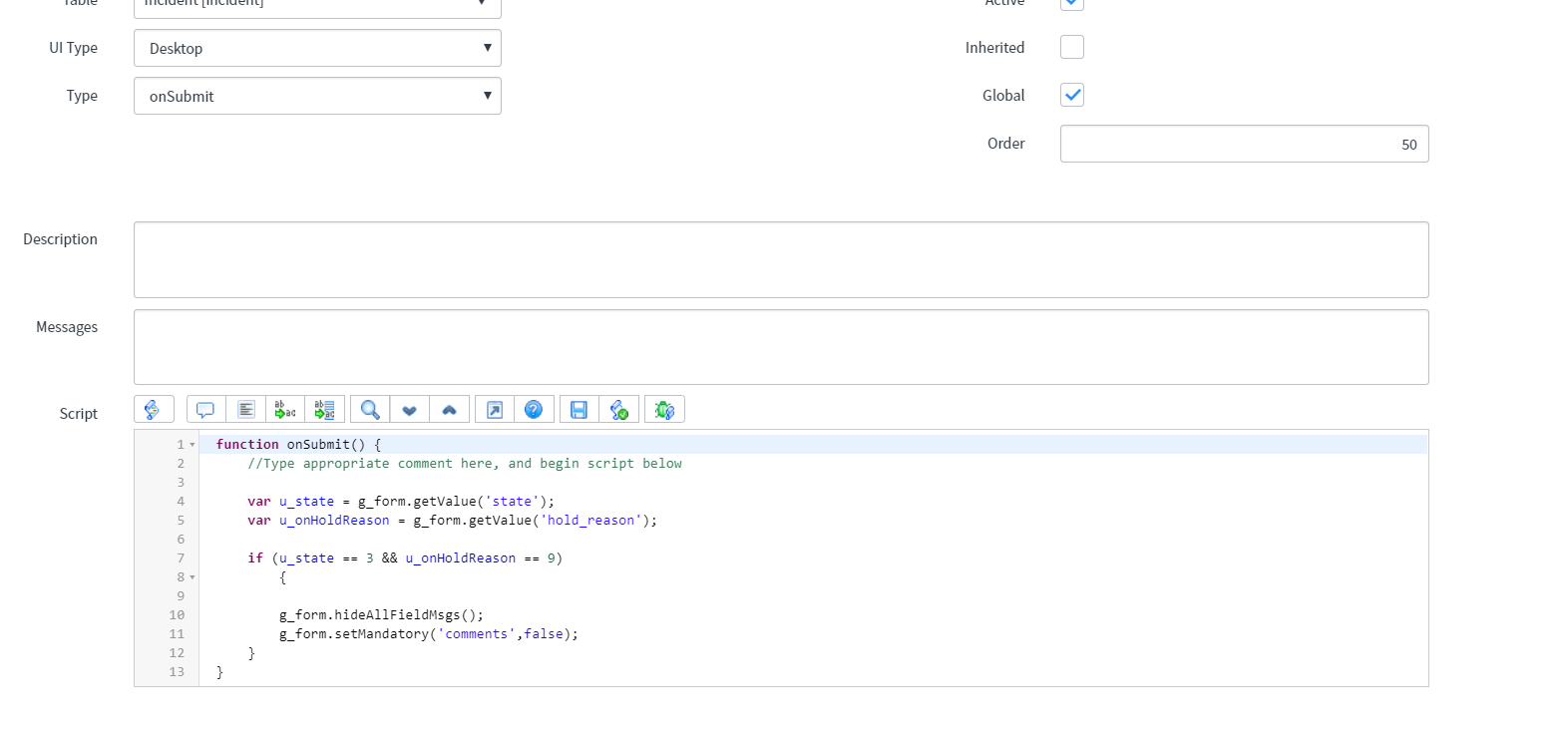Click the 'UI Type' field label

[74, 48]
